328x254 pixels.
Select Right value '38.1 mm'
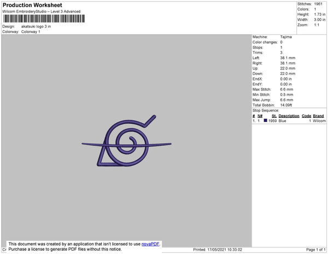click(x=288, y=63)
